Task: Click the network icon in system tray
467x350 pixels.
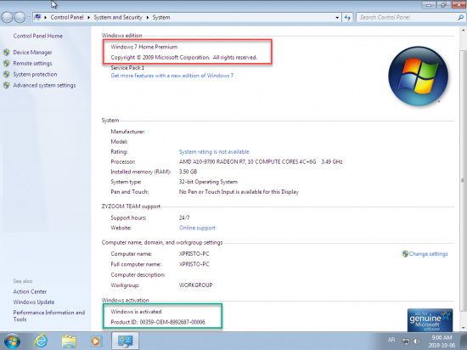Action: (405, 341)
